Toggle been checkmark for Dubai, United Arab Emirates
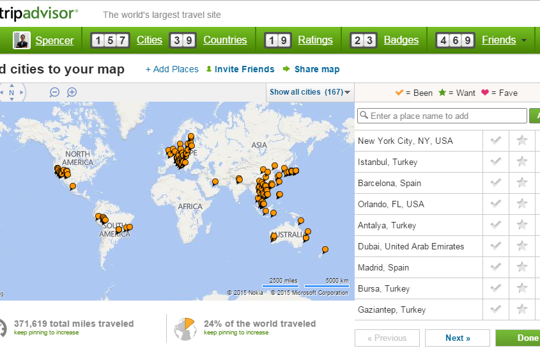 pos(495,246)
